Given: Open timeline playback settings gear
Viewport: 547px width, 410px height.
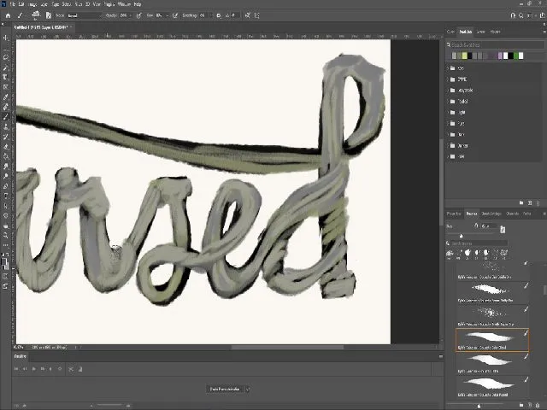Looking at the screenshot, I should pyautogui.click(x=60, y=368).
